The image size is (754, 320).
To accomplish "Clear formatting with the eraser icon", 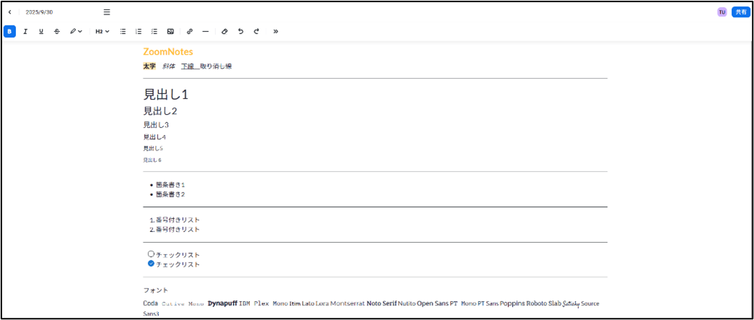I will click(x=225, y=31).
